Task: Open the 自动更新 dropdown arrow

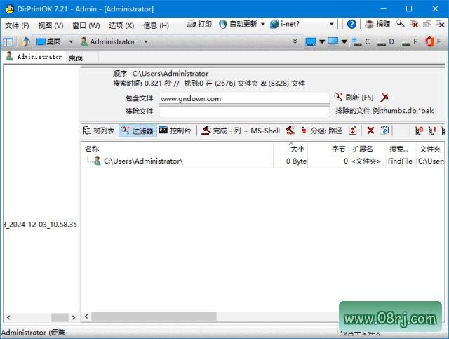Action: [x=263, y=24]
